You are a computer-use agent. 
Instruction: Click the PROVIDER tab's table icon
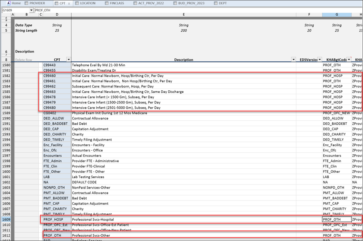tap(26, 3)
